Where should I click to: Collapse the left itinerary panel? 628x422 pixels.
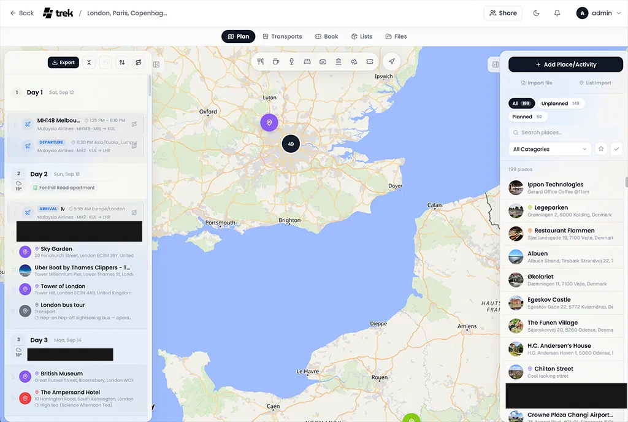click(x=156, y=64)
